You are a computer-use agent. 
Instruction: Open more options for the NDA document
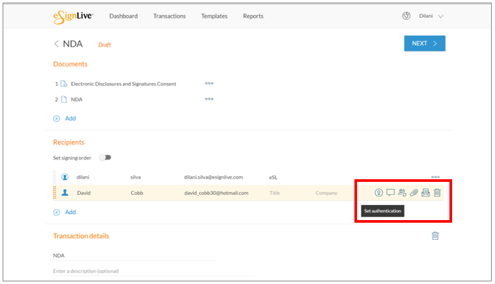pyautogui.click(x=209, y=99)
